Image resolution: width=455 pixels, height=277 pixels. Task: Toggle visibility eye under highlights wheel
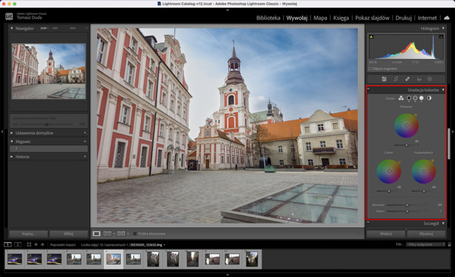point(434,187)
